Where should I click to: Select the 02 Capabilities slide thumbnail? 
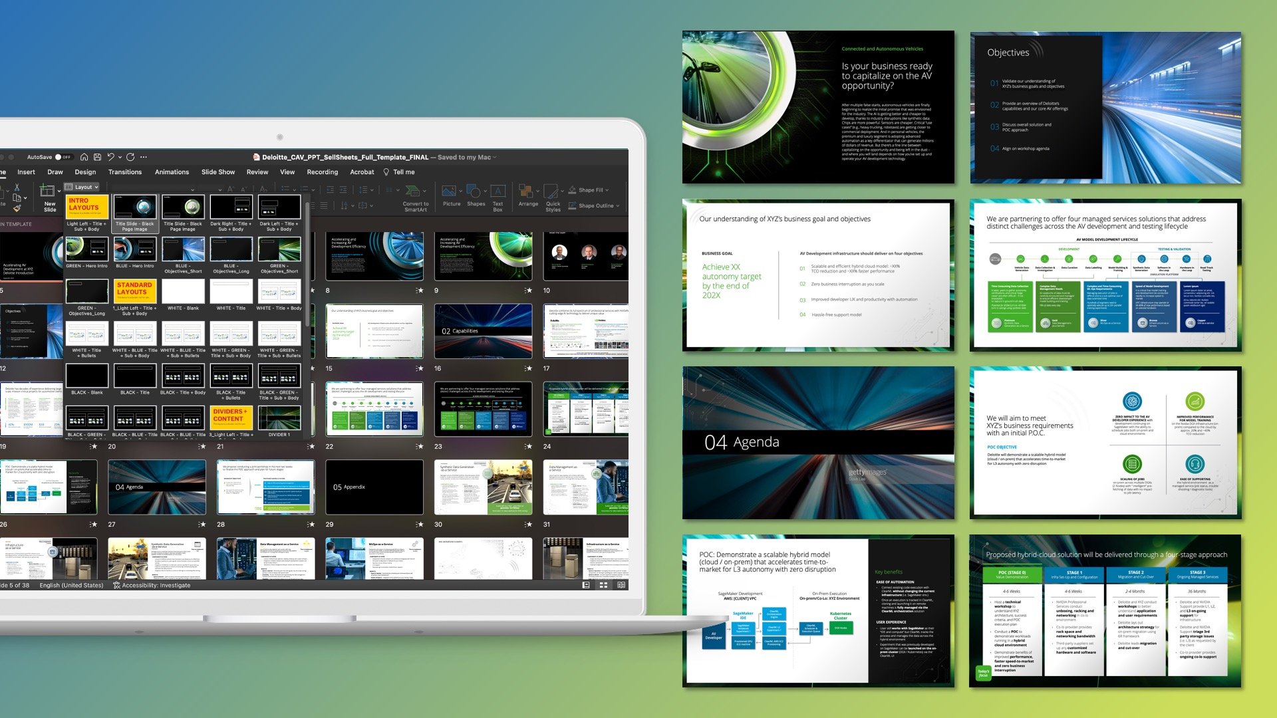coord(483,331)
